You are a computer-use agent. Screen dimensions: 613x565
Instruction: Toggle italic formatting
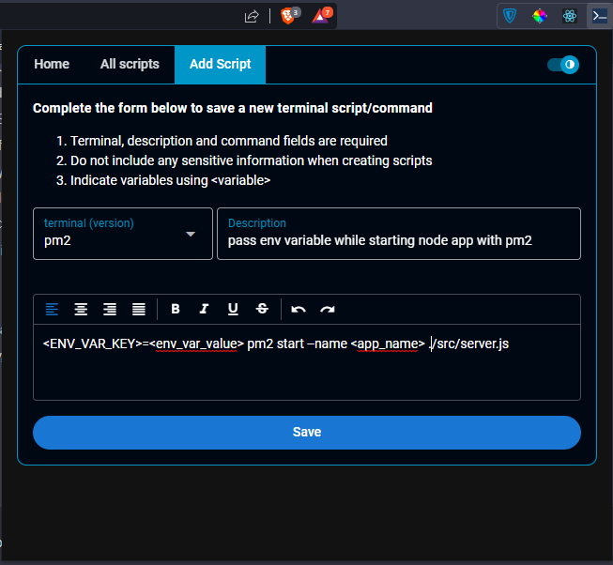point(204,309)
